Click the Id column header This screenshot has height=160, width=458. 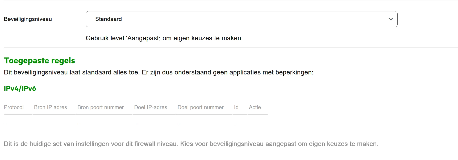click(236, 107)
